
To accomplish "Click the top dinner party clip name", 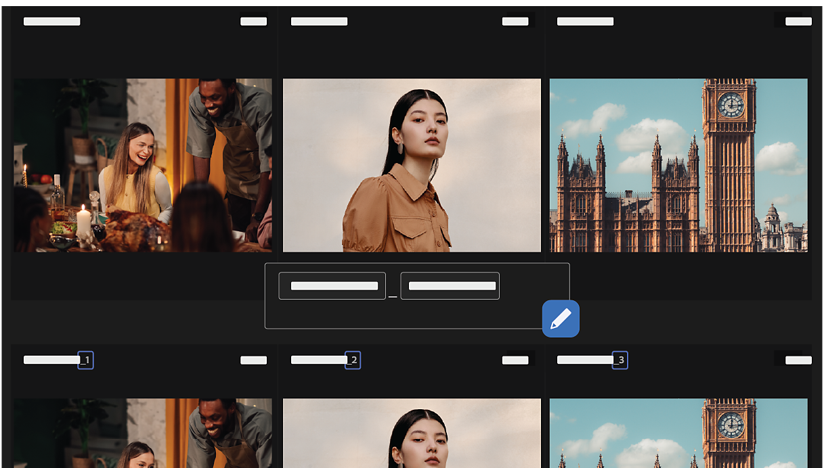I will pyautogui.click(x=52, y=22).
